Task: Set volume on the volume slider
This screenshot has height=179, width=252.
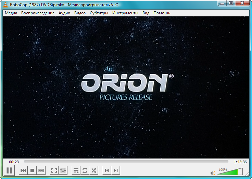Action: click(x=230, y=172)
